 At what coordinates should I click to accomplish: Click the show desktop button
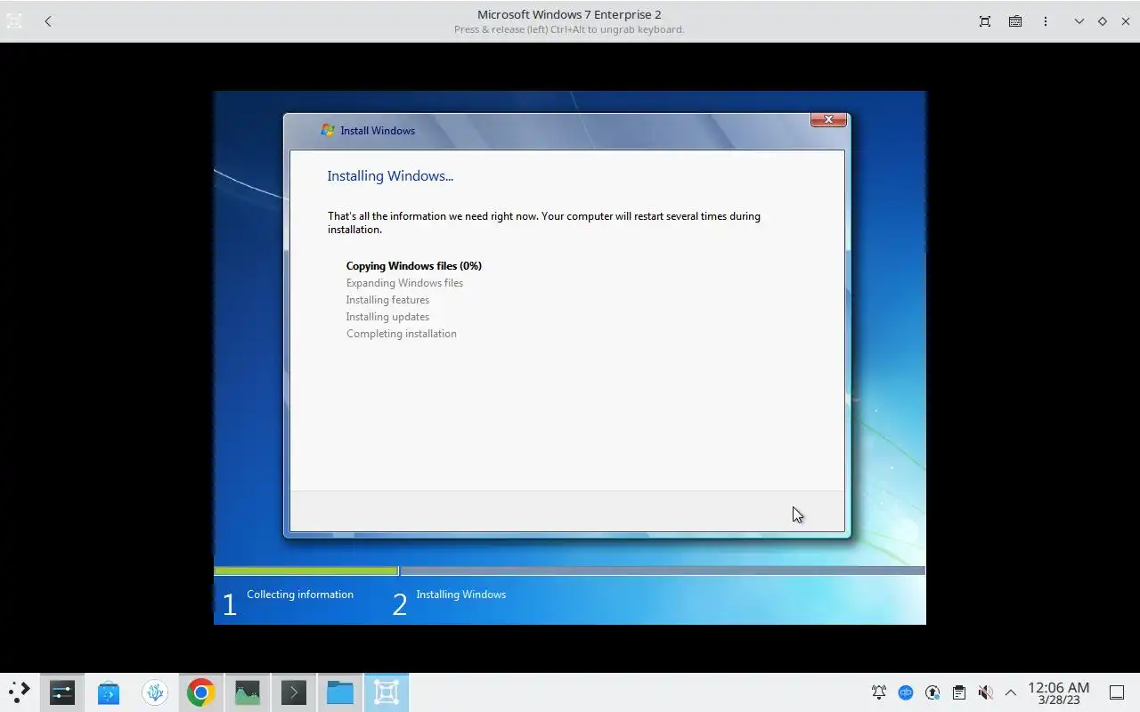tap(1117, 692)
